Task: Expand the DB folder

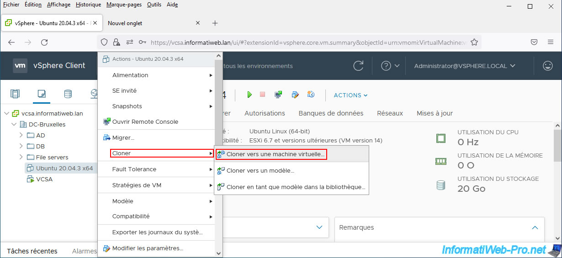Action: coord(21,146)
